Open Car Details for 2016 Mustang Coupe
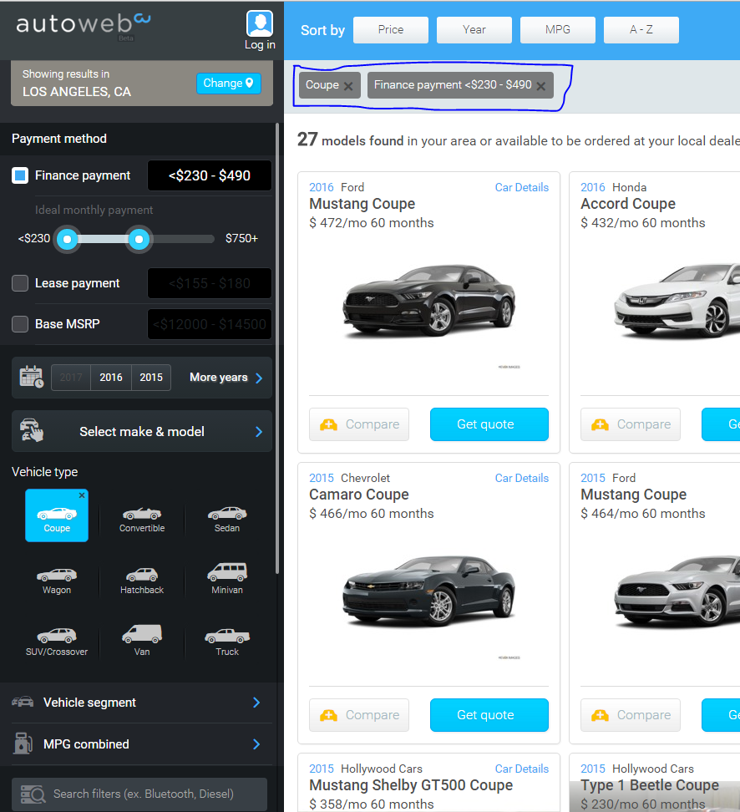Image resolution: width=740 pixels, height=812 pixels. (x=521, y=187)
